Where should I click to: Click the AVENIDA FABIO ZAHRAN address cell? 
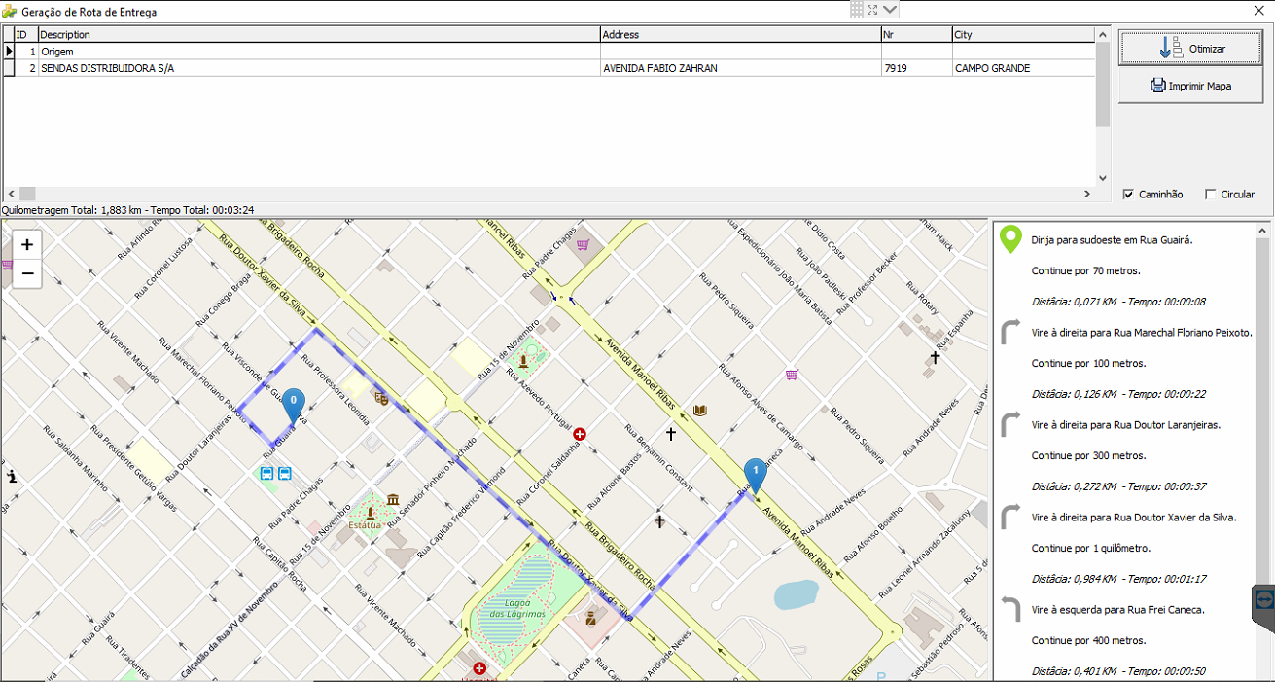(740, 68)
